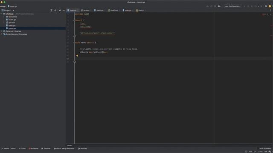Click the UTF-8 encoding status entry
This screenshot has width=273, height=153.
(260, 151)
